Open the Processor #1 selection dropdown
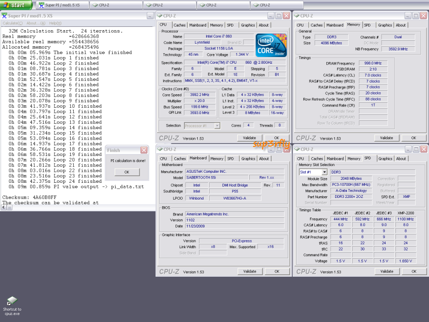This screenshot has width=429, height=322. 217,125
